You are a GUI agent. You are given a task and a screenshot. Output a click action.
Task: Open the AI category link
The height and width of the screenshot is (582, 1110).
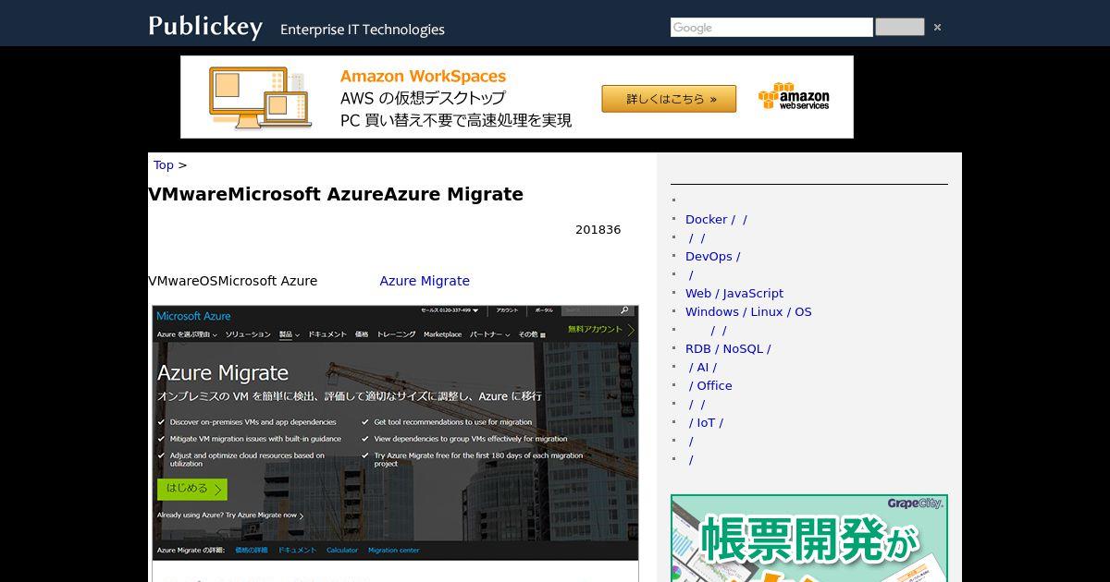click(x=702, y=368)
